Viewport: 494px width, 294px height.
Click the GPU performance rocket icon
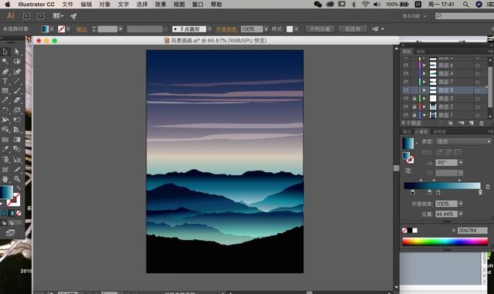(73, 16)
